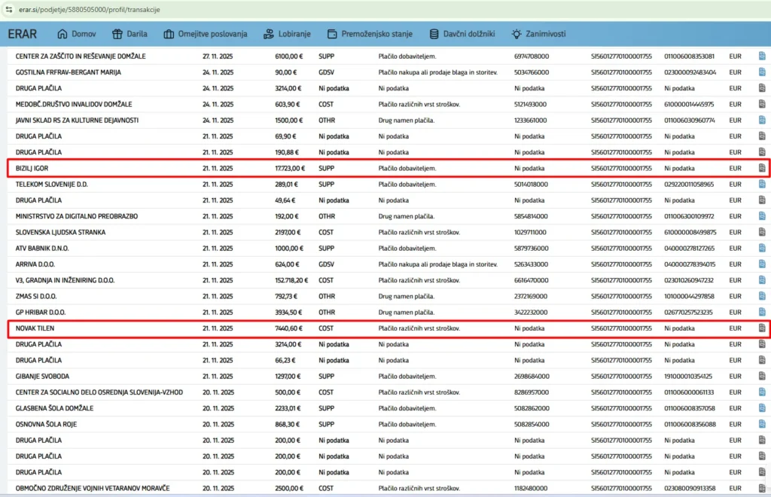Viewport: 771px width, 497px height.
Task: Click the house icon for Domov
Action: (x=62, y=34)
